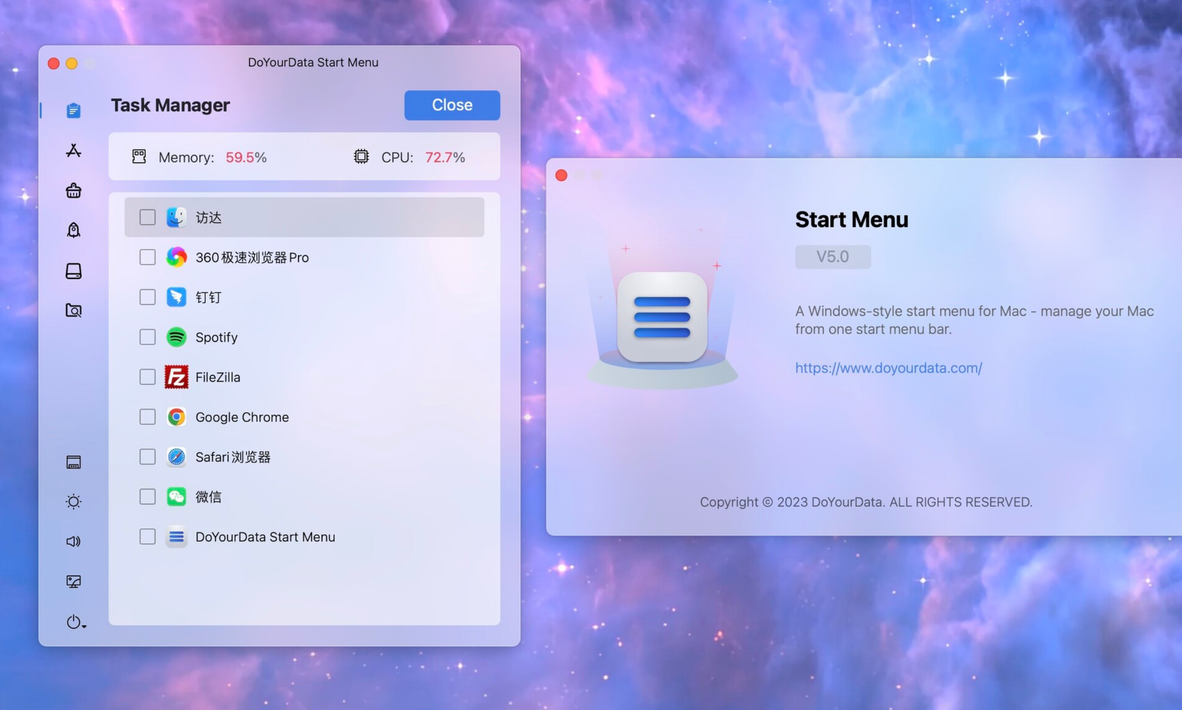
Task: Check the 微信 checkbox
Action: click(x=147, y=497)
